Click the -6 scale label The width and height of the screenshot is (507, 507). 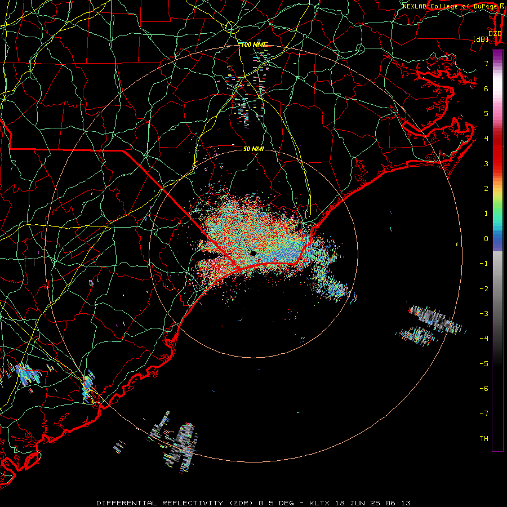click(484, 389)
